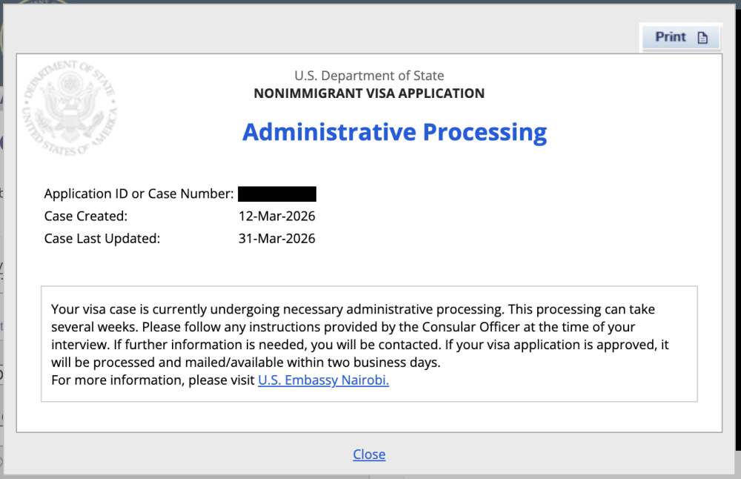Click the Application ID or Case Number label

point(139,194)
